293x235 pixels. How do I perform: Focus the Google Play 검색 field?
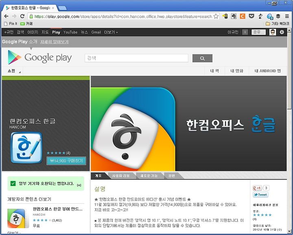click(136, 58)
